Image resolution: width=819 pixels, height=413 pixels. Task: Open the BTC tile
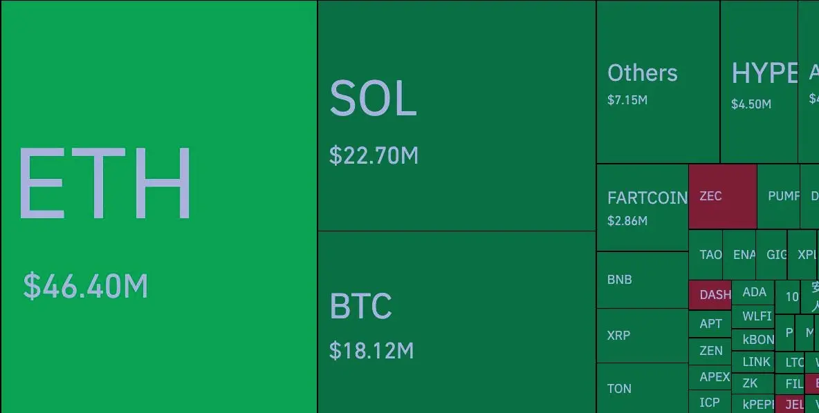457,322
